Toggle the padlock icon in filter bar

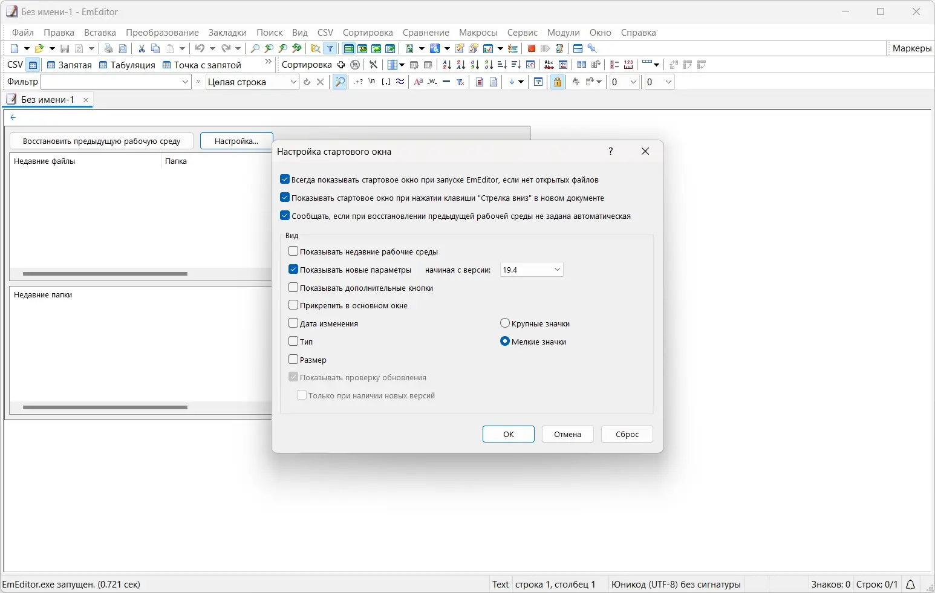click(558, 82)
